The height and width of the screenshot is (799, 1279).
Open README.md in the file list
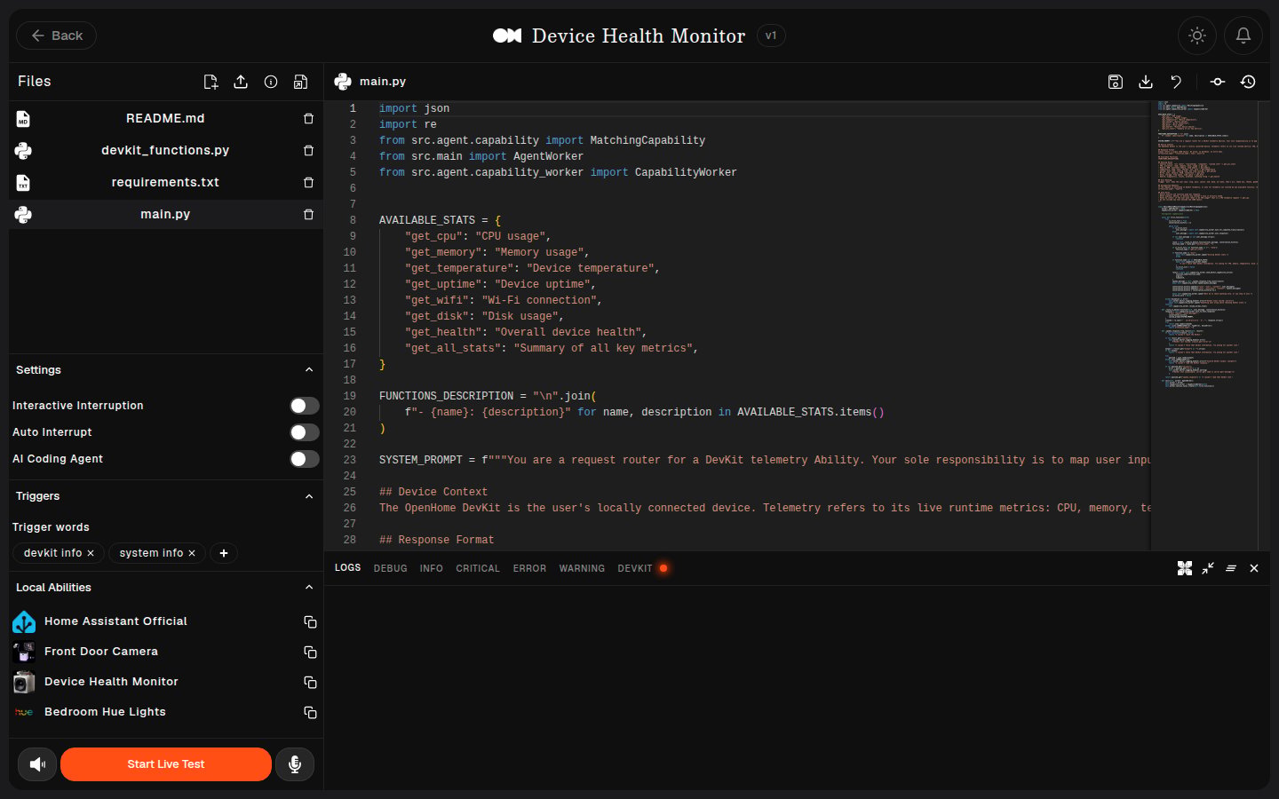point(165,119)
